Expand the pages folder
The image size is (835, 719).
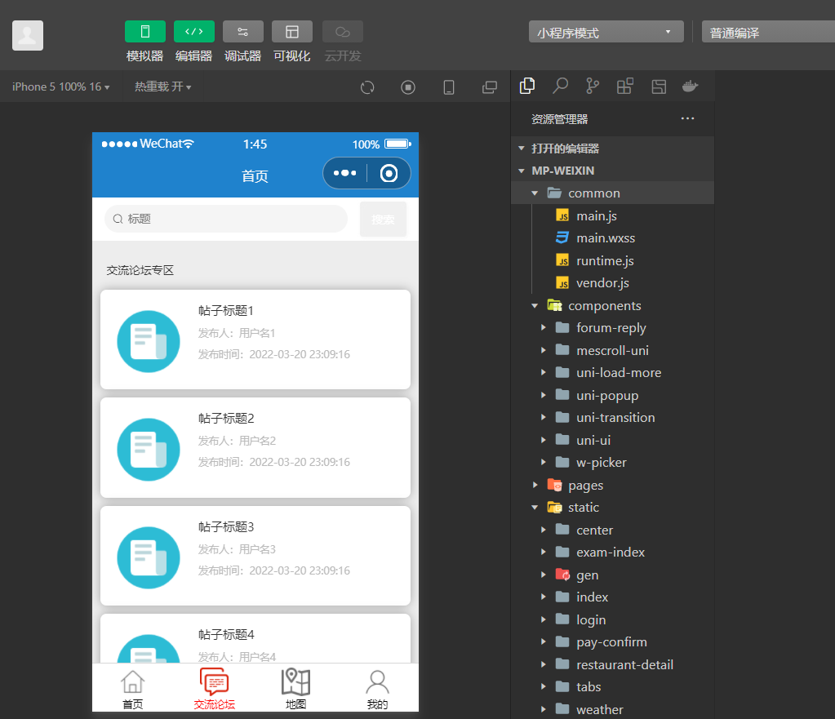[584, 485]
